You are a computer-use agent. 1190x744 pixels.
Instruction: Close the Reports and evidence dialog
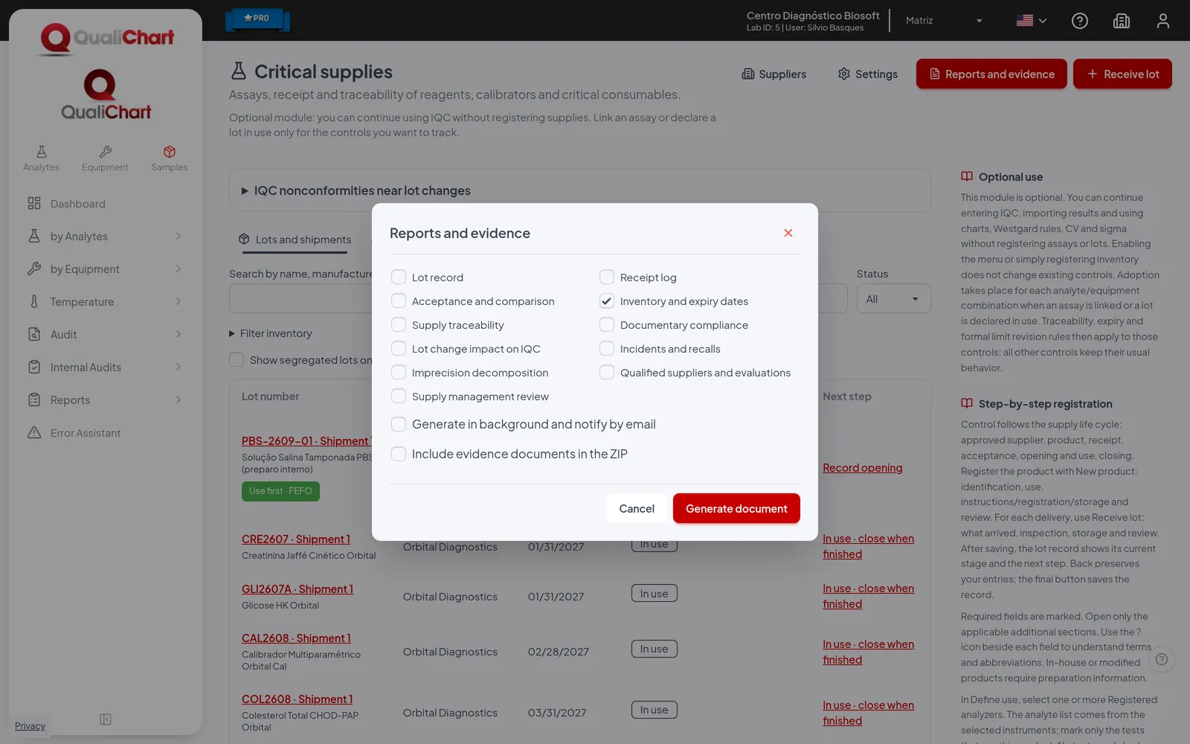[x=788, y=233]
